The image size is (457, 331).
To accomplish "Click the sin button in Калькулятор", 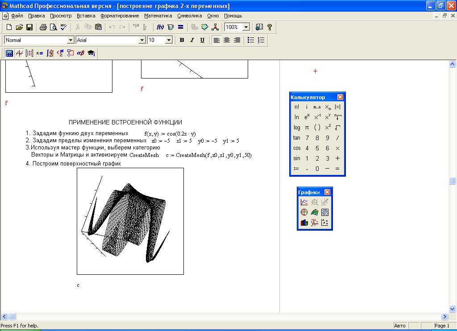I will (297, 158).
